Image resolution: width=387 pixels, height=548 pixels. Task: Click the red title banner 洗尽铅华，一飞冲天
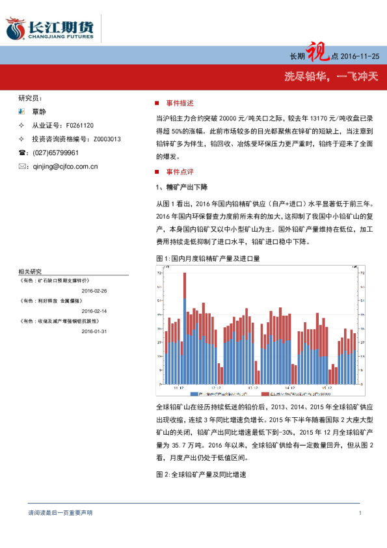click(x=194, y=77)
